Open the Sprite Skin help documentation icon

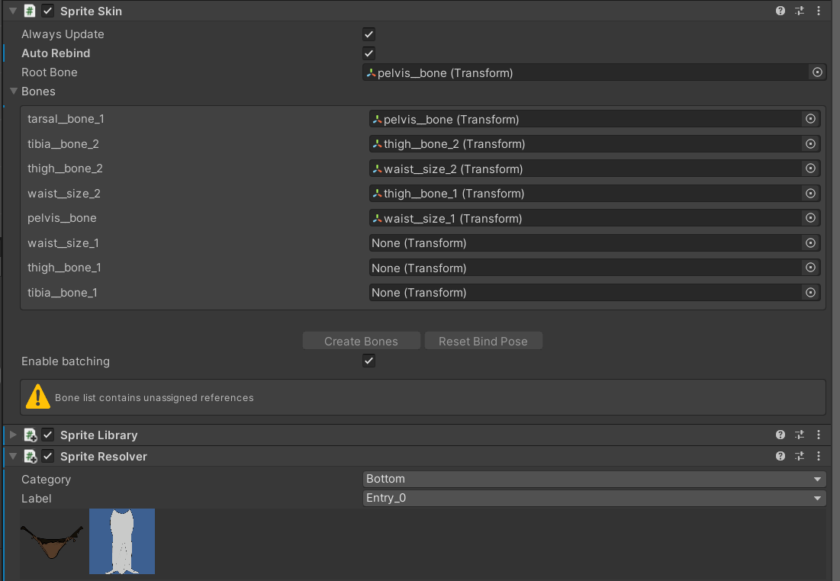780,11
